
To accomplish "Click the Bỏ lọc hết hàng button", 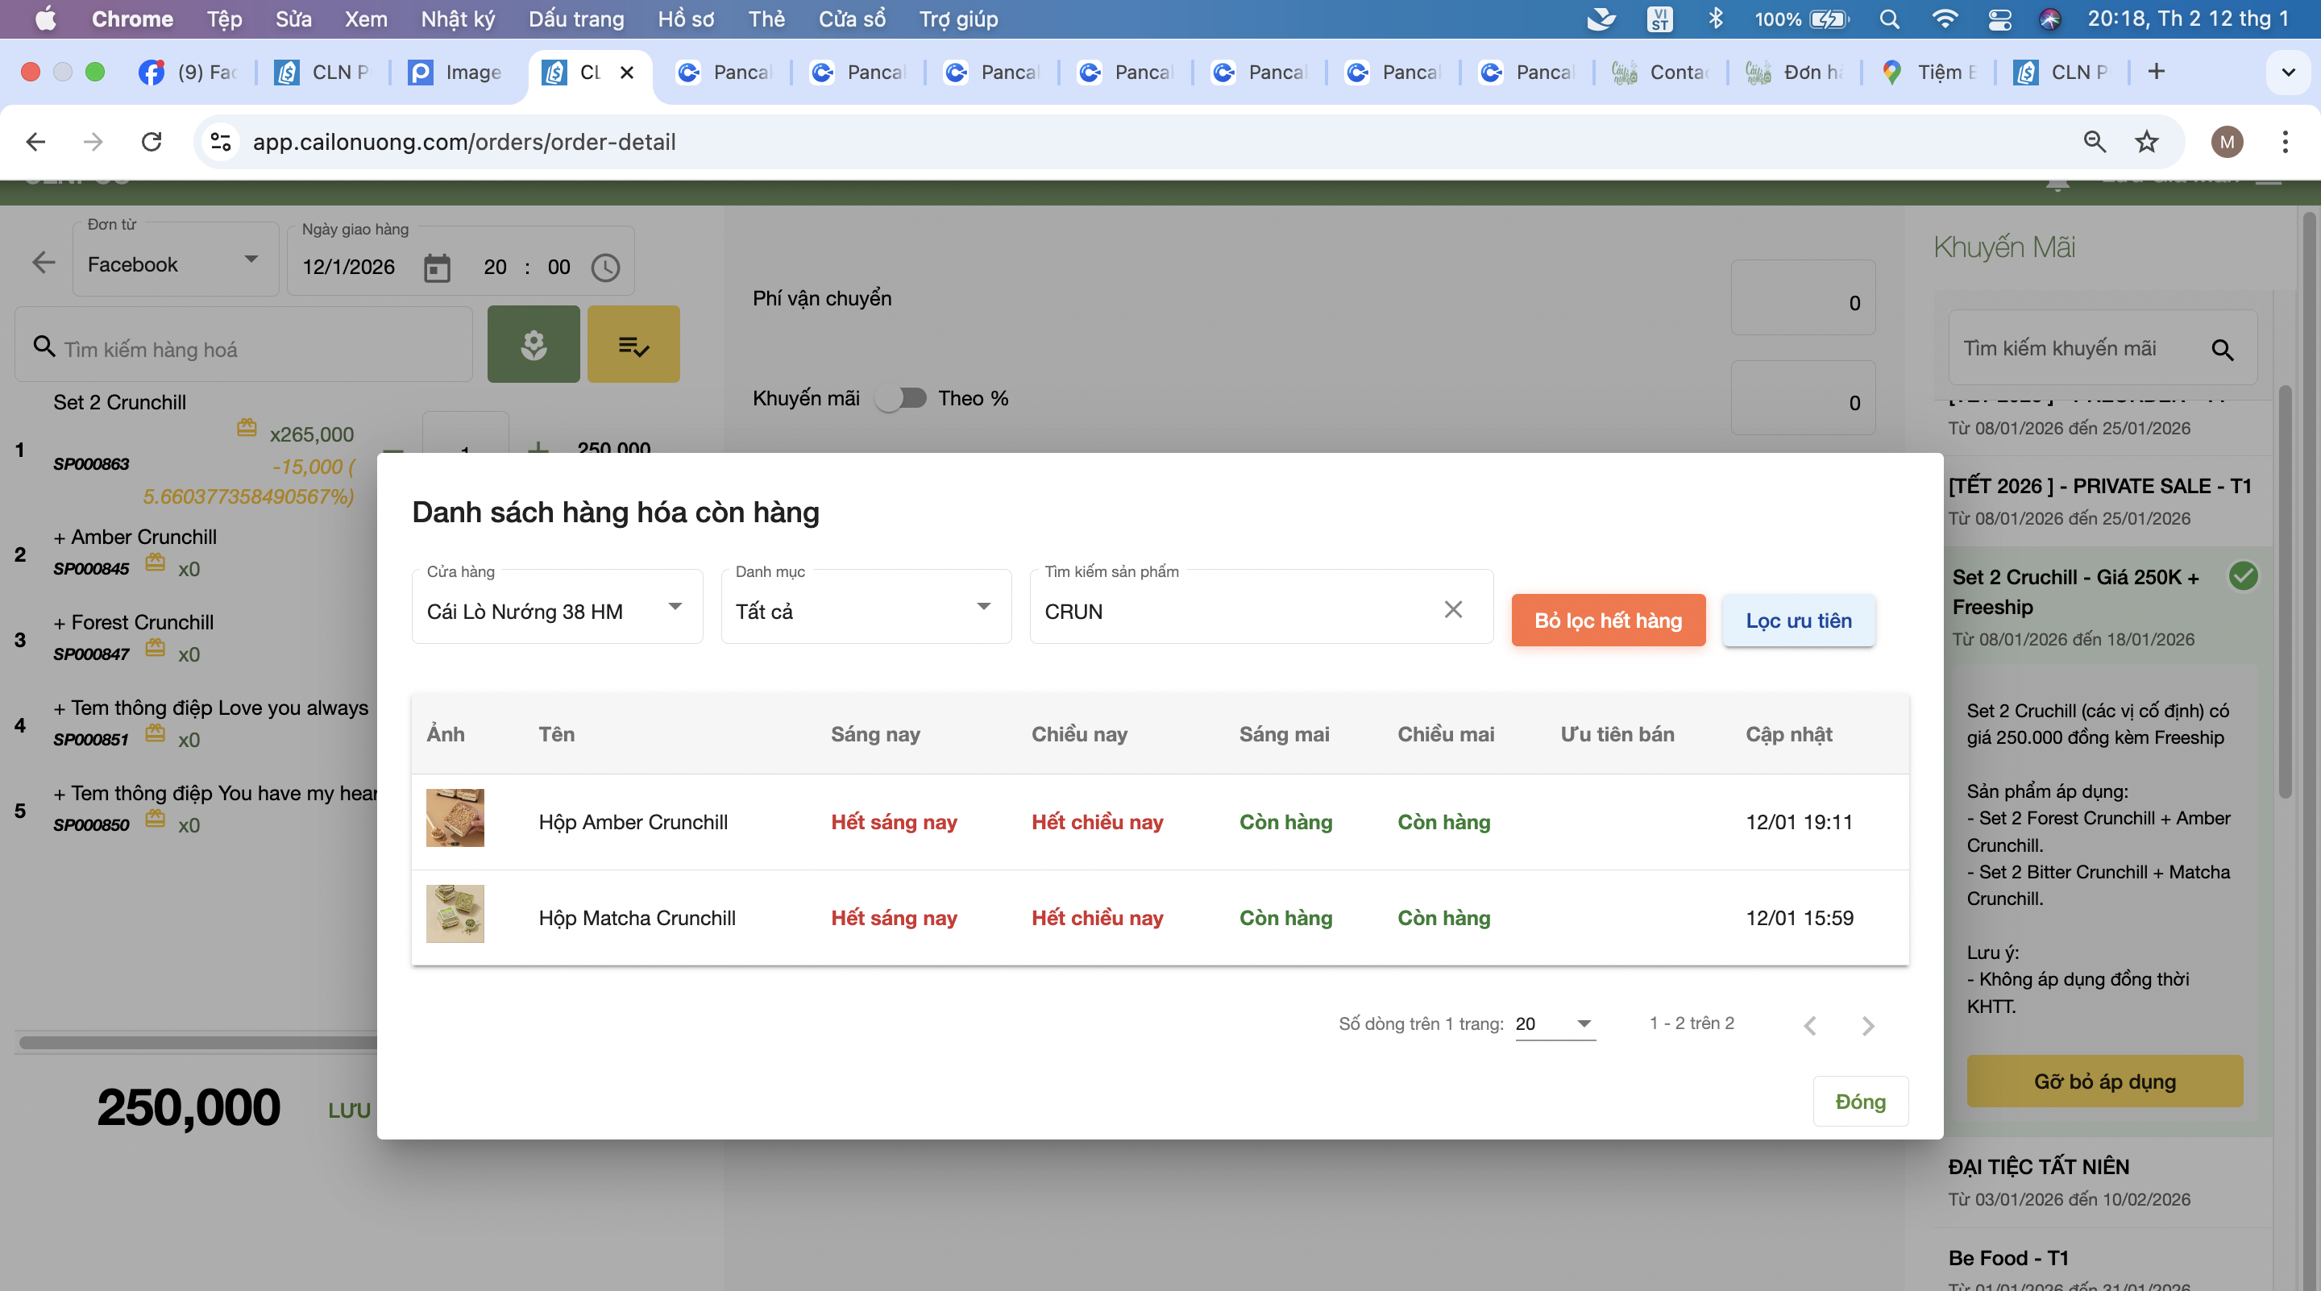I will click(x=1609, y=621).
